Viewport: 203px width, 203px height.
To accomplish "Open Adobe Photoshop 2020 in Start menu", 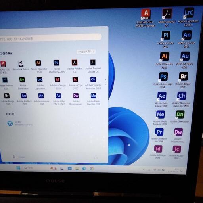I will click(57, 66).
